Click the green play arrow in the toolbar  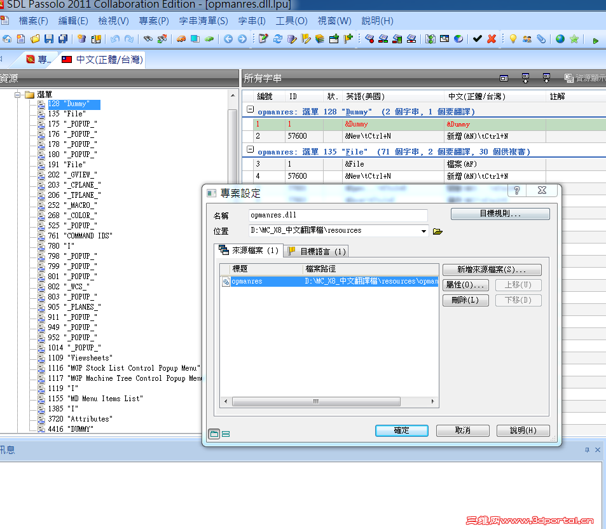pos(596,40)
